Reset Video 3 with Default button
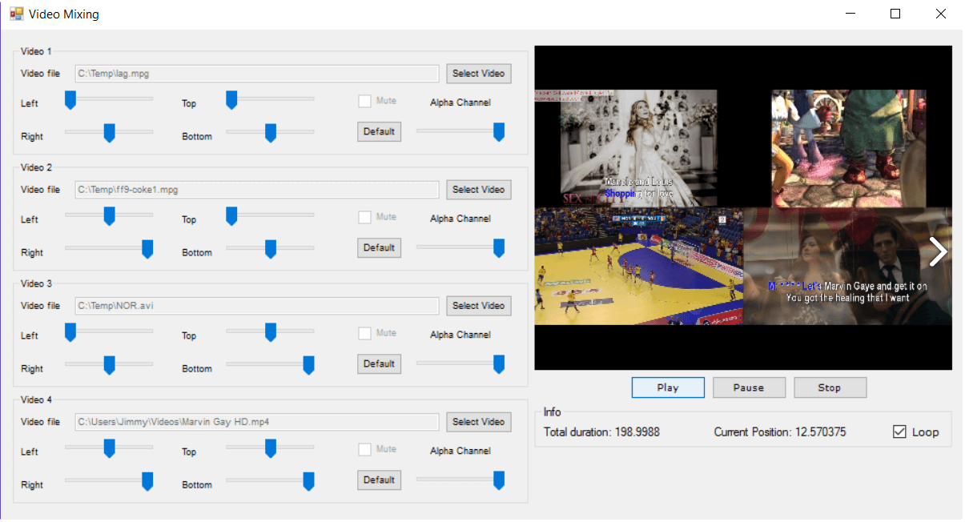 [379, 363]
